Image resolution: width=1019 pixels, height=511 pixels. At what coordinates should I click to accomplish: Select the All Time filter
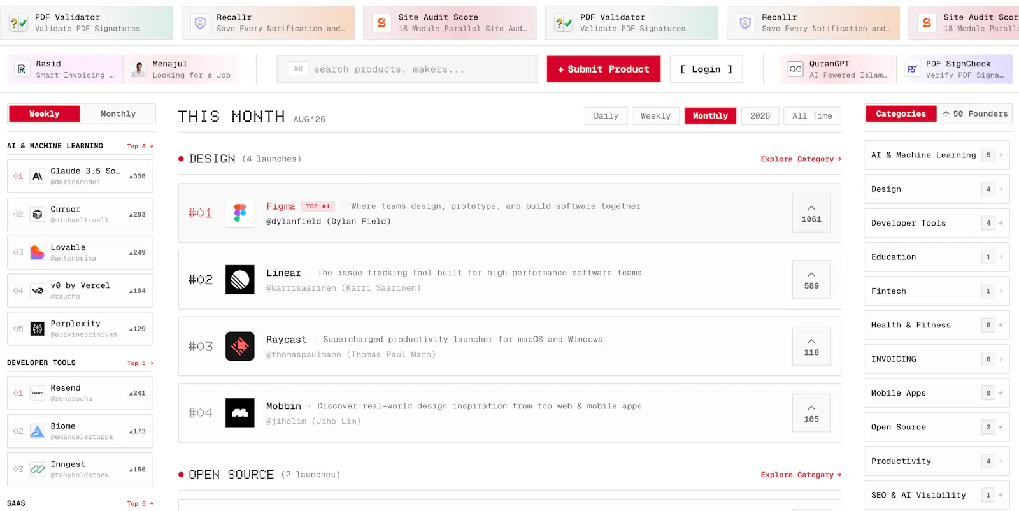[812, 115]
